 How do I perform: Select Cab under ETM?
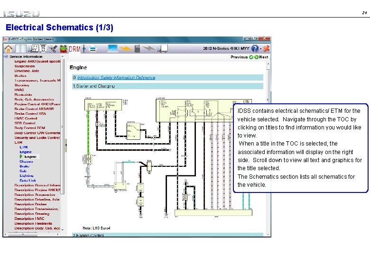coord(23,171)
